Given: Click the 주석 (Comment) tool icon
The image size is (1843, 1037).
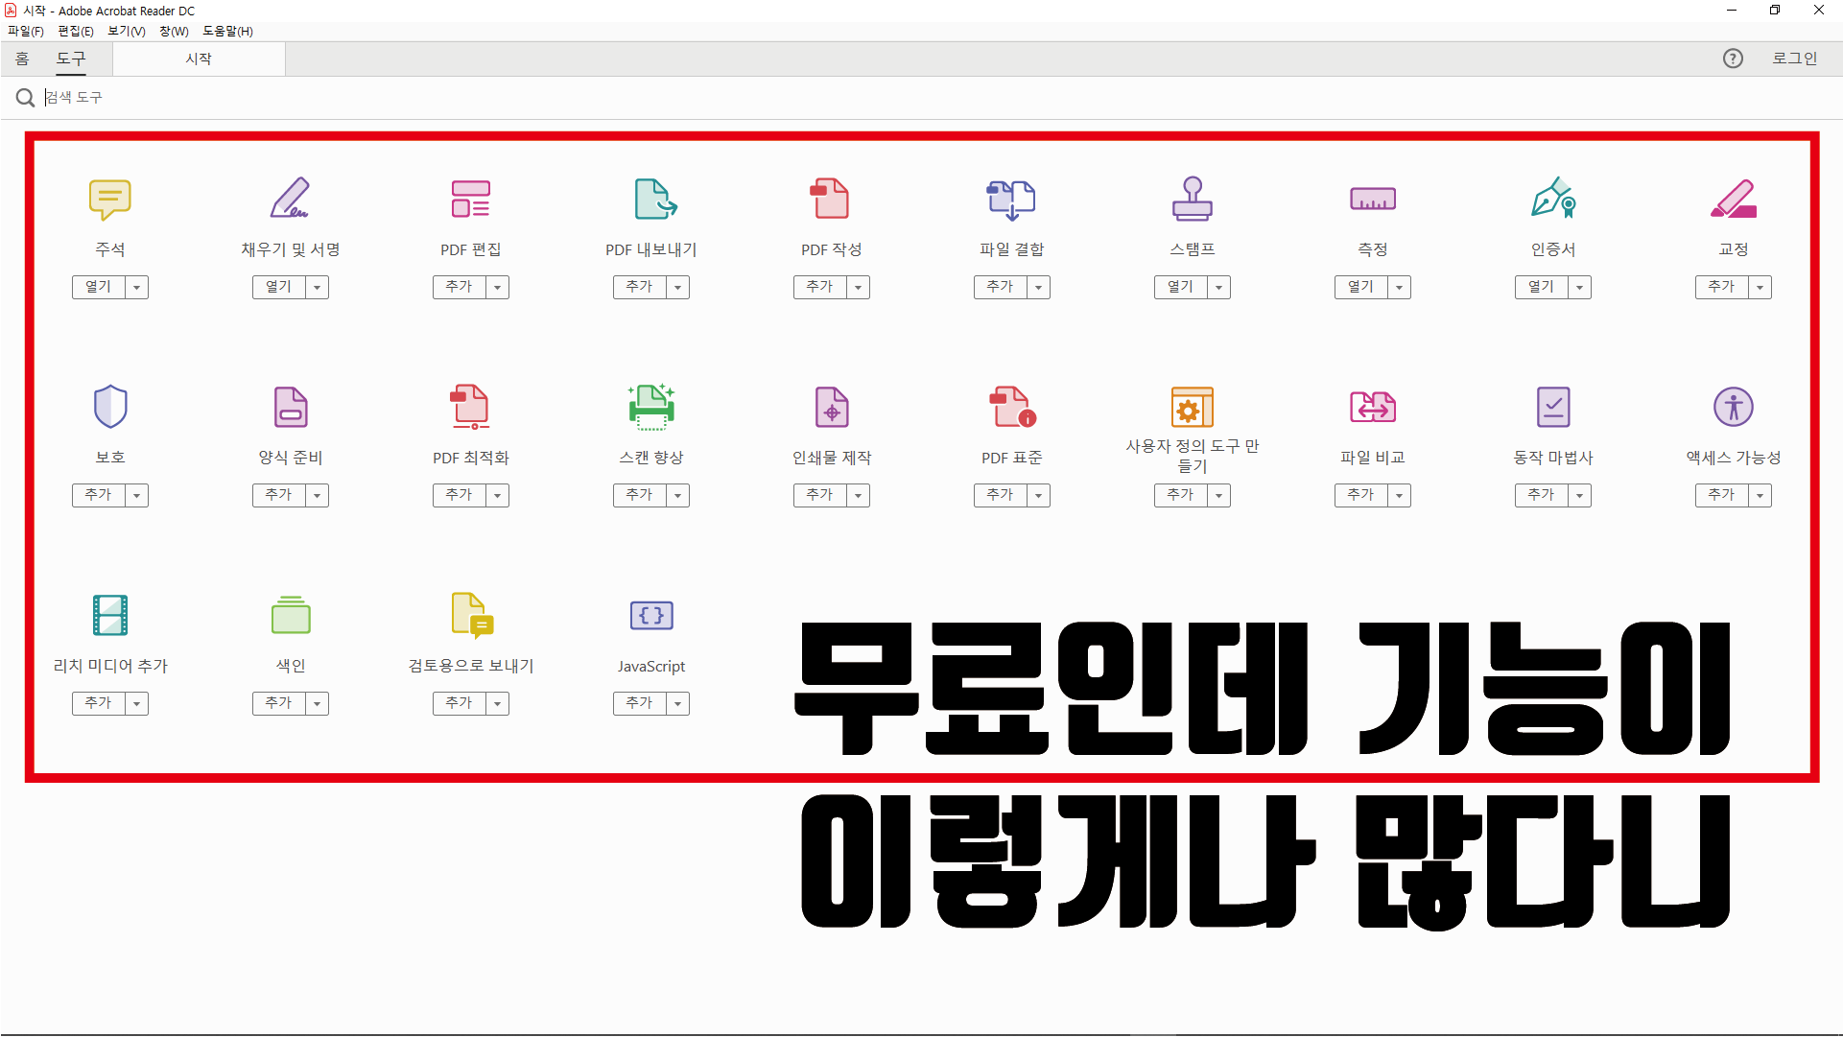Looking at the screenshot, I should tap(109, 199).
